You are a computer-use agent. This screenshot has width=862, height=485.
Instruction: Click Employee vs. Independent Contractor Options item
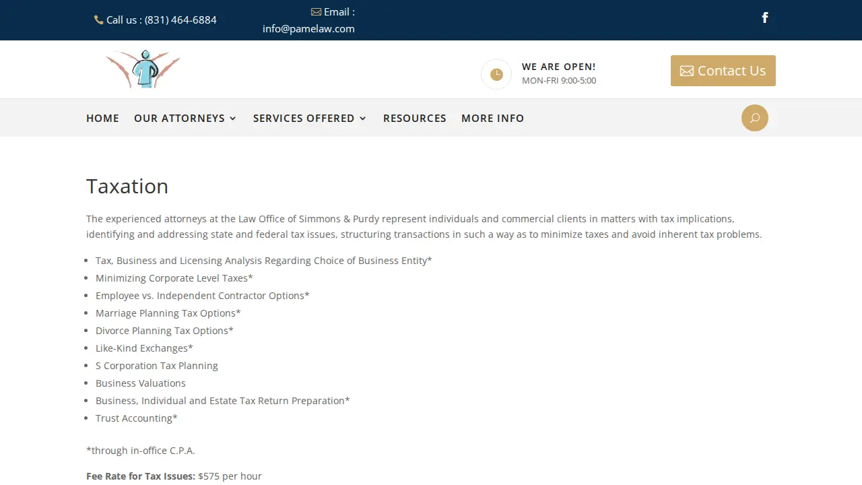pos(203,296)
